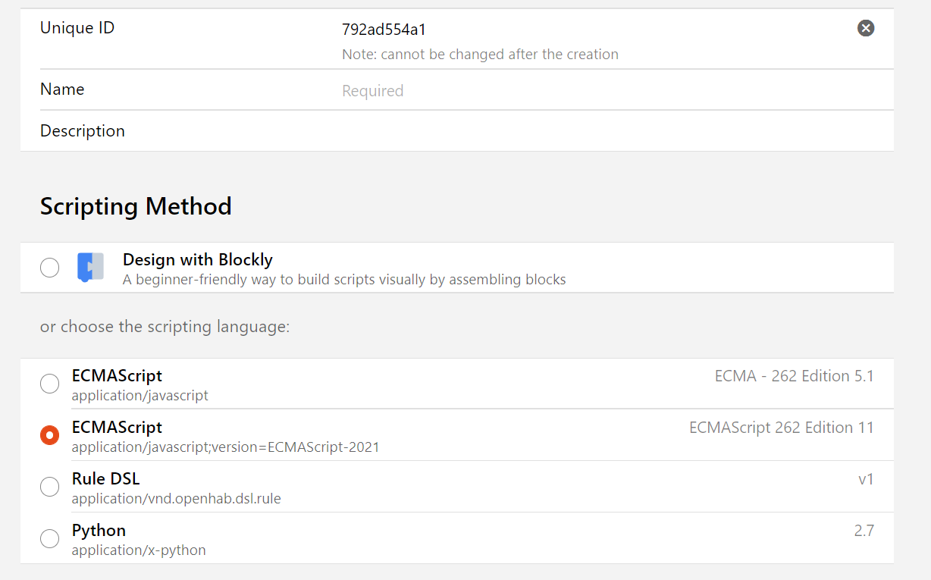
Task: Click the ECMAScript 262 Edition 11 text
Action: 781,428
